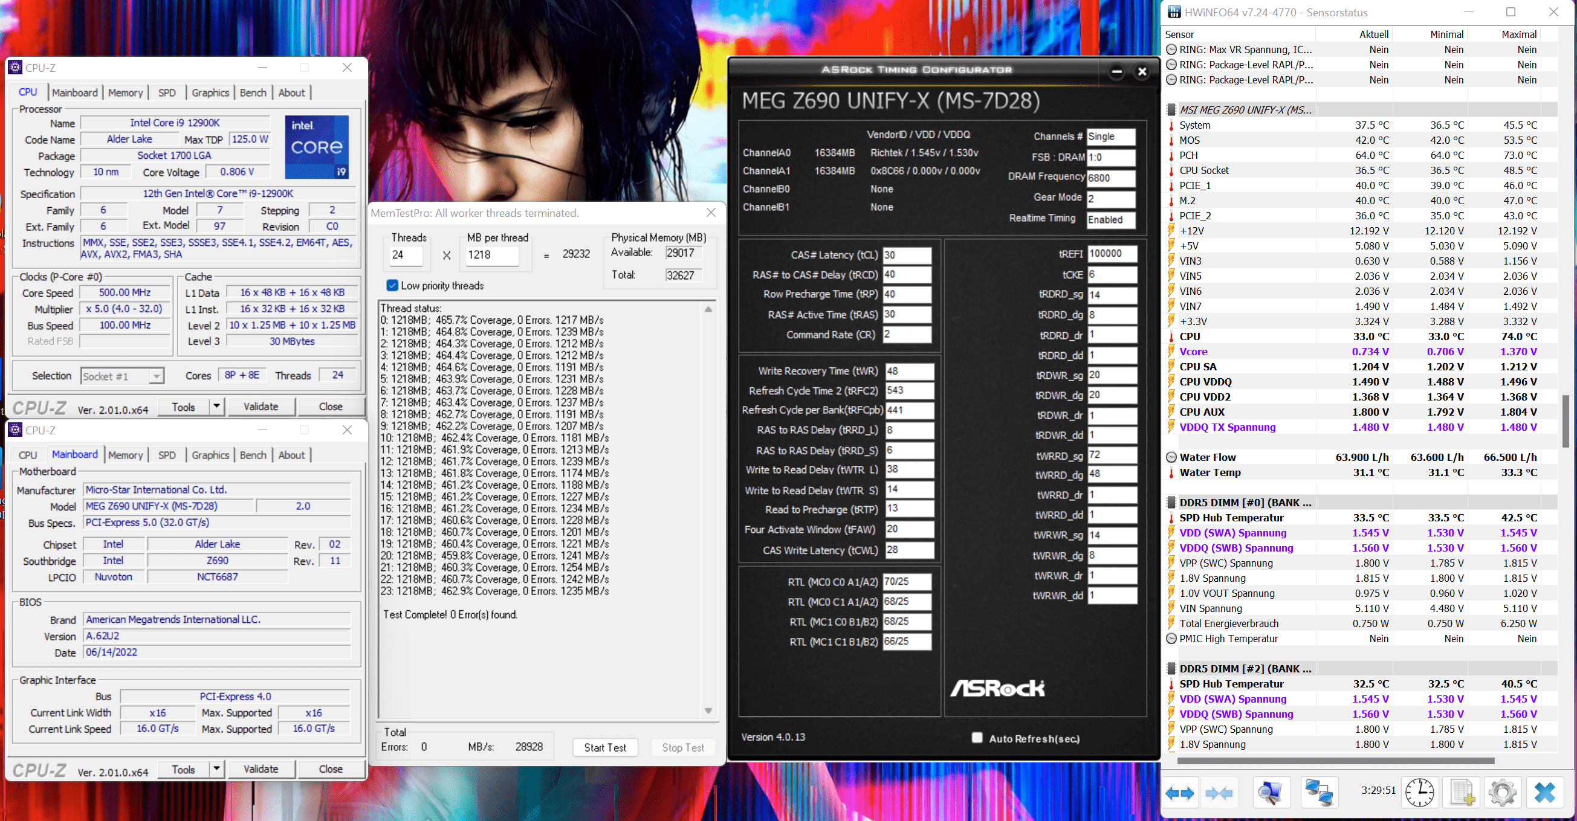The height and width of the screenshot is (821, 1577).
Task: Toggle the Low priority threads checkbox
Action: 392,286
